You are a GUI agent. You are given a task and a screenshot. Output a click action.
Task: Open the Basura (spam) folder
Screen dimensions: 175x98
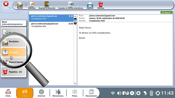[x=13, y=62]
